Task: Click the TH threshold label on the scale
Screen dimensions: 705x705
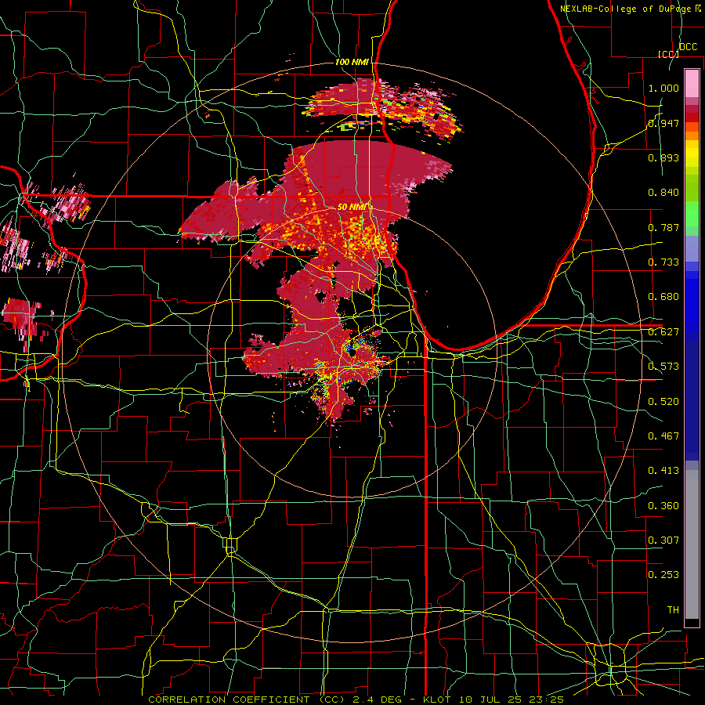Action: pos(673,610)
